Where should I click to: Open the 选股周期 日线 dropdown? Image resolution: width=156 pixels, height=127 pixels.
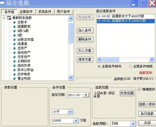point(133,124)
